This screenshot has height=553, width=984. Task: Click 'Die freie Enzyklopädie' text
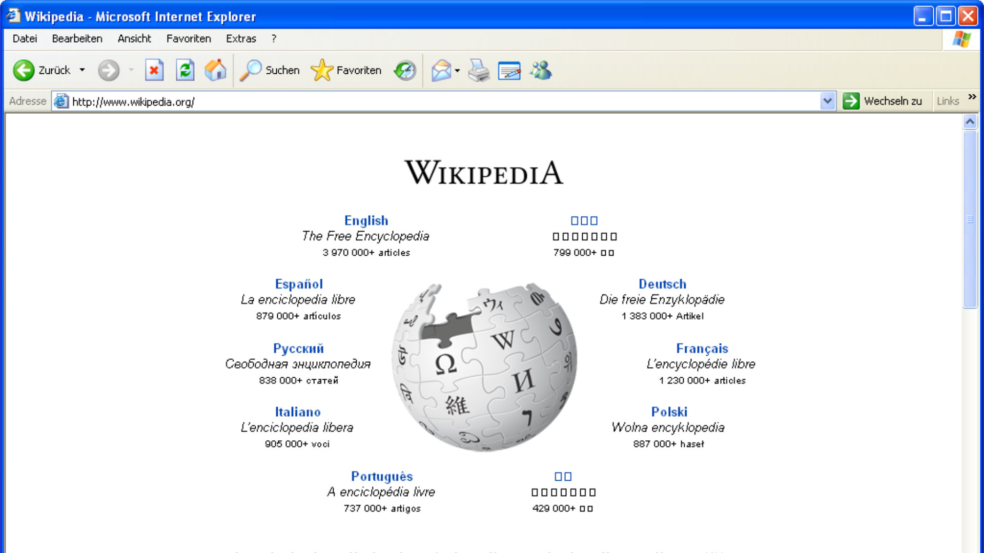[x=662, y=300]
